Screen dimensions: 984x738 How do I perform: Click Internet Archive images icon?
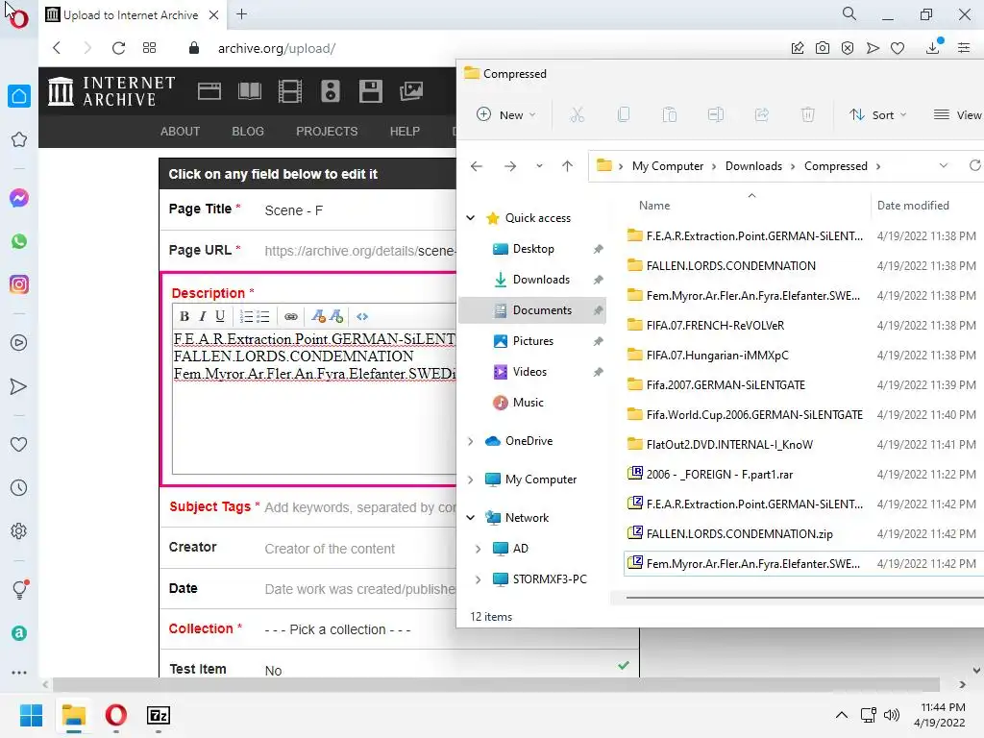pyautogui.click(x=411, y=91)
